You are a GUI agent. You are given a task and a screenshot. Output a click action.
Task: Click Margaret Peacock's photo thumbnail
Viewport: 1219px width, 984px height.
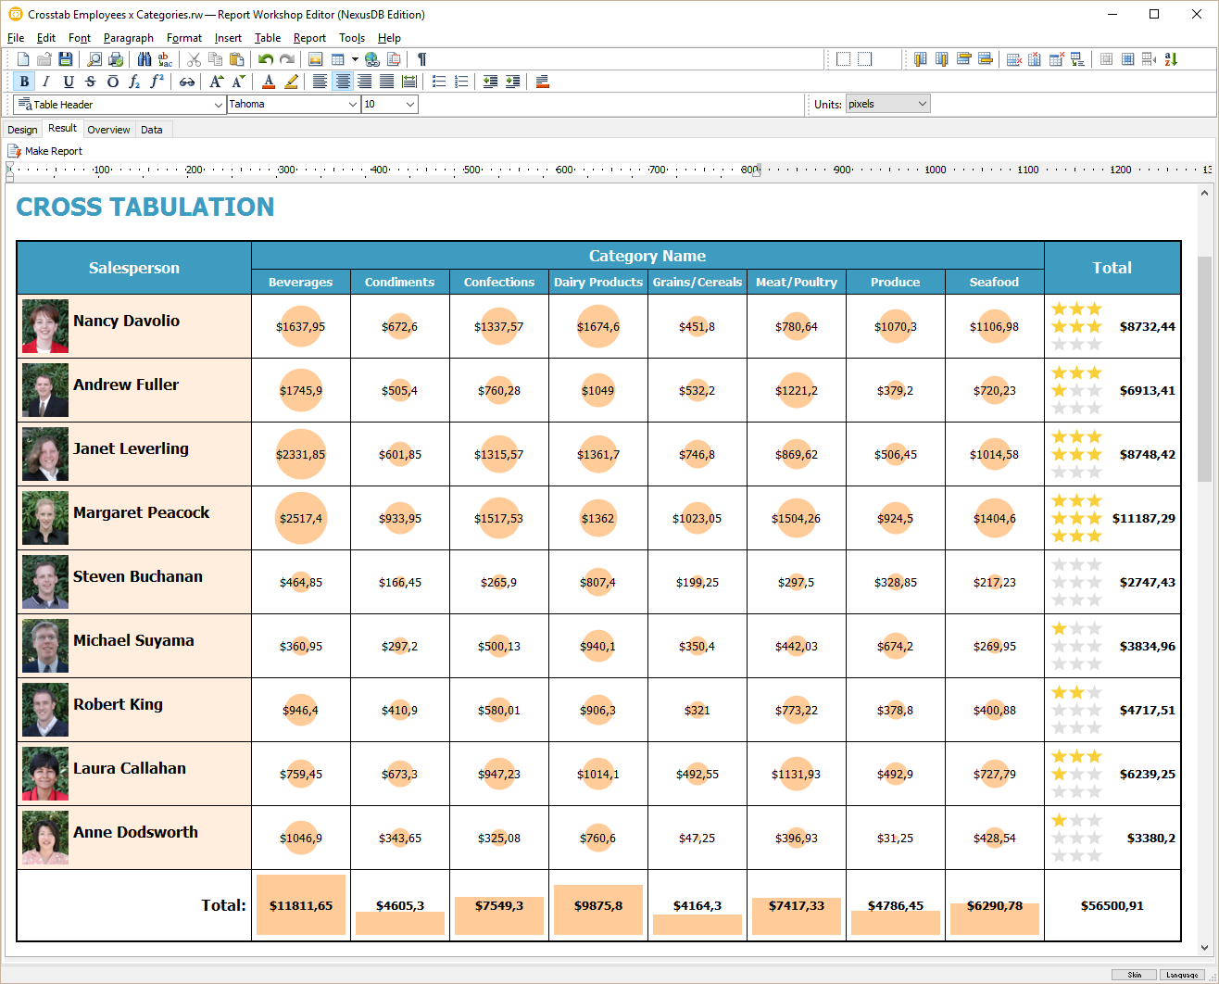[45, 518]
